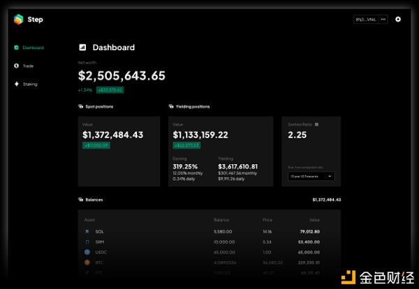Click the Yielding positions wallet icon
The width and height of the screenshot is (419, 289).
171,106
